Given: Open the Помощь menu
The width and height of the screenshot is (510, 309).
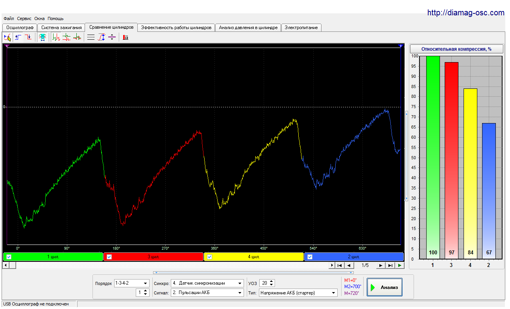Looking at the screenshot, I should 55,18.
